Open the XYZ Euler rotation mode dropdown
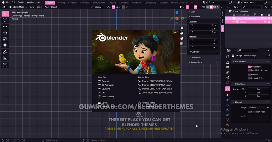Viewport: 272px width, 142px height. tap(204, 52)
